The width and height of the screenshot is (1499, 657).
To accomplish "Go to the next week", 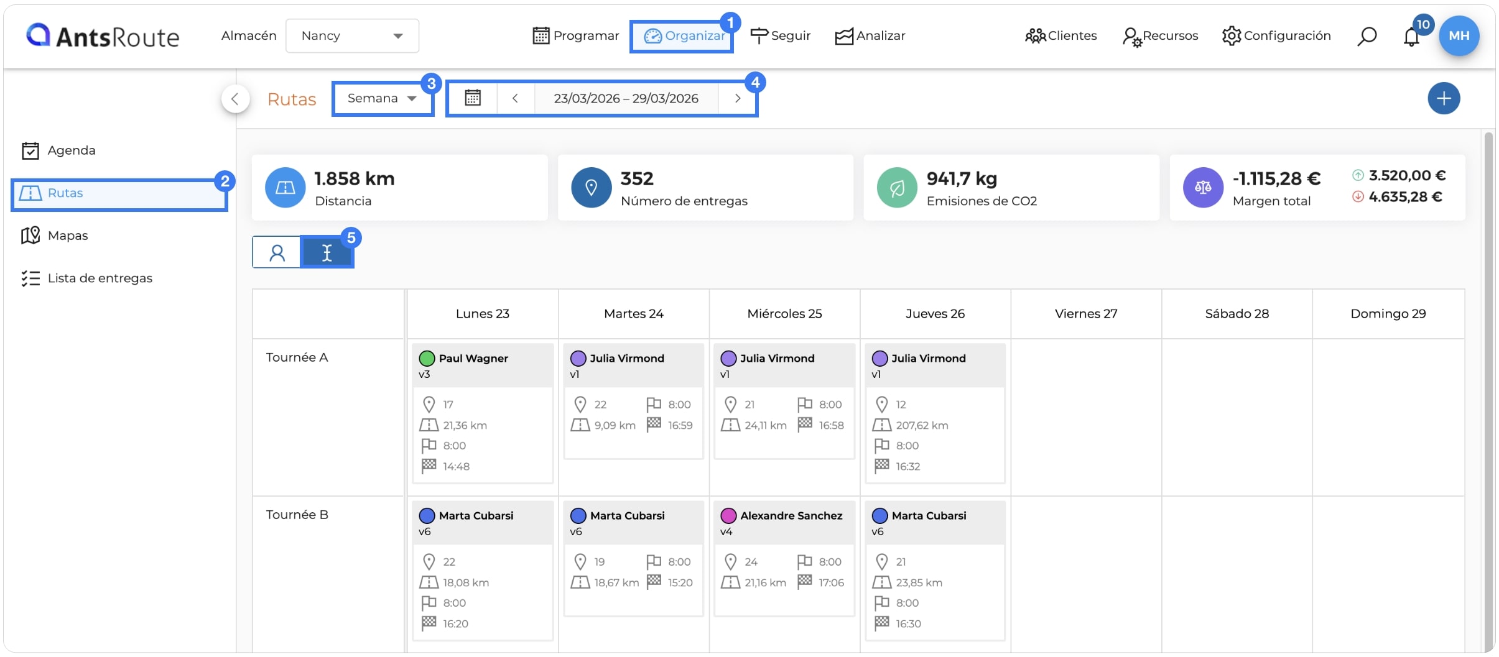I will 737,98.
